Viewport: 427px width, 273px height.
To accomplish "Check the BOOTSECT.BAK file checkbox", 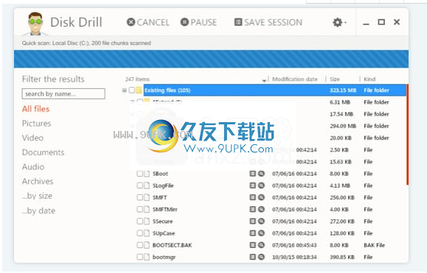I will click(139, 245).
